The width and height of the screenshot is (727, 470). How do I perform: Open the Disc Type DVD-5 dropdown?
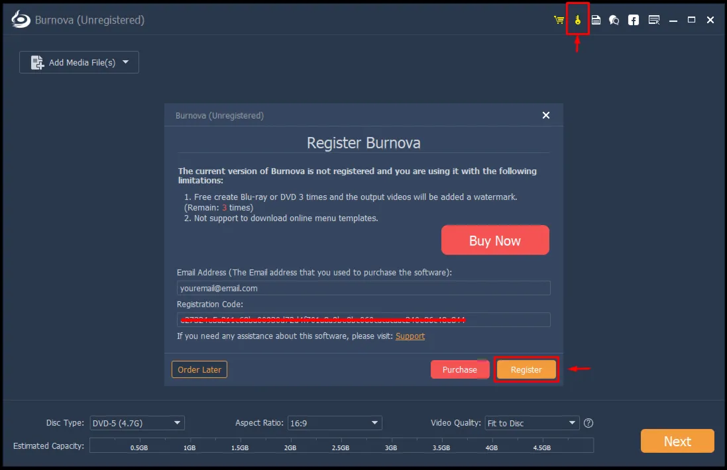pyautogui.click(x=137, y=423)
